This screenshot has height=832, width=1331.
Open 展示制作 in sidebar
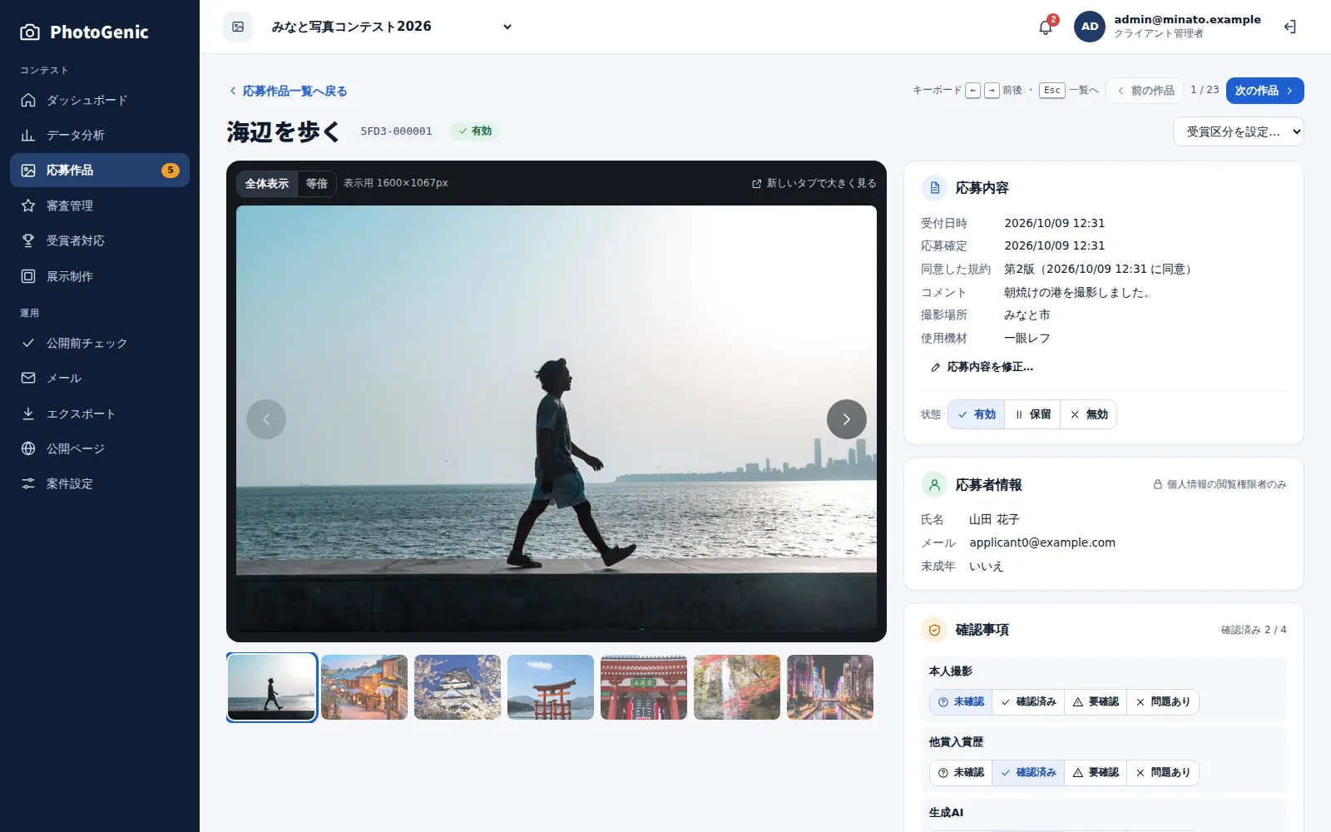pyautogui.click(x=100, y=276)
